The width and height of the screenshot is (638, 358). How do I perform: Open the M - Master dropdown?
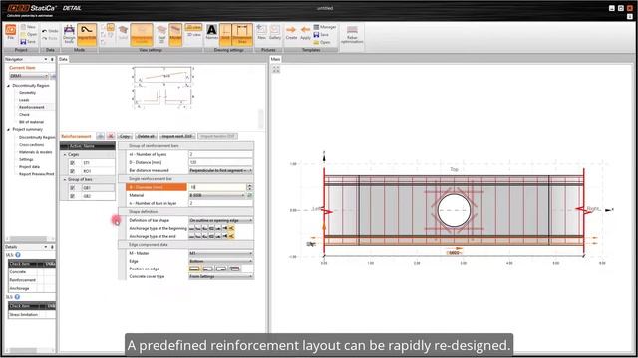click(220, 253)
